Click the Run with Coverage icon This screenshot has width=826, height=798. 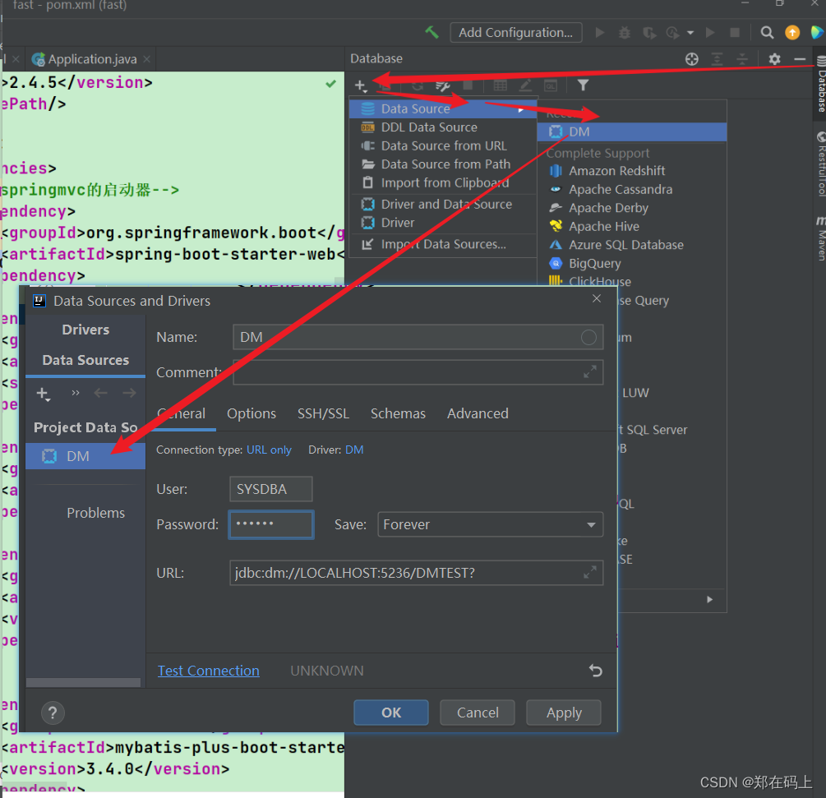pyautogui.click(x=649, y=33)
